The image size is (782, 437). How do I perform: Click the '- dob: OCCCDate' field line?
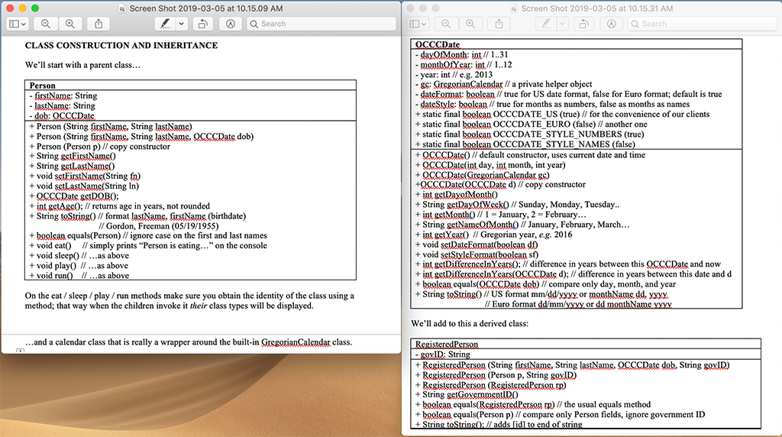[62, 115]
